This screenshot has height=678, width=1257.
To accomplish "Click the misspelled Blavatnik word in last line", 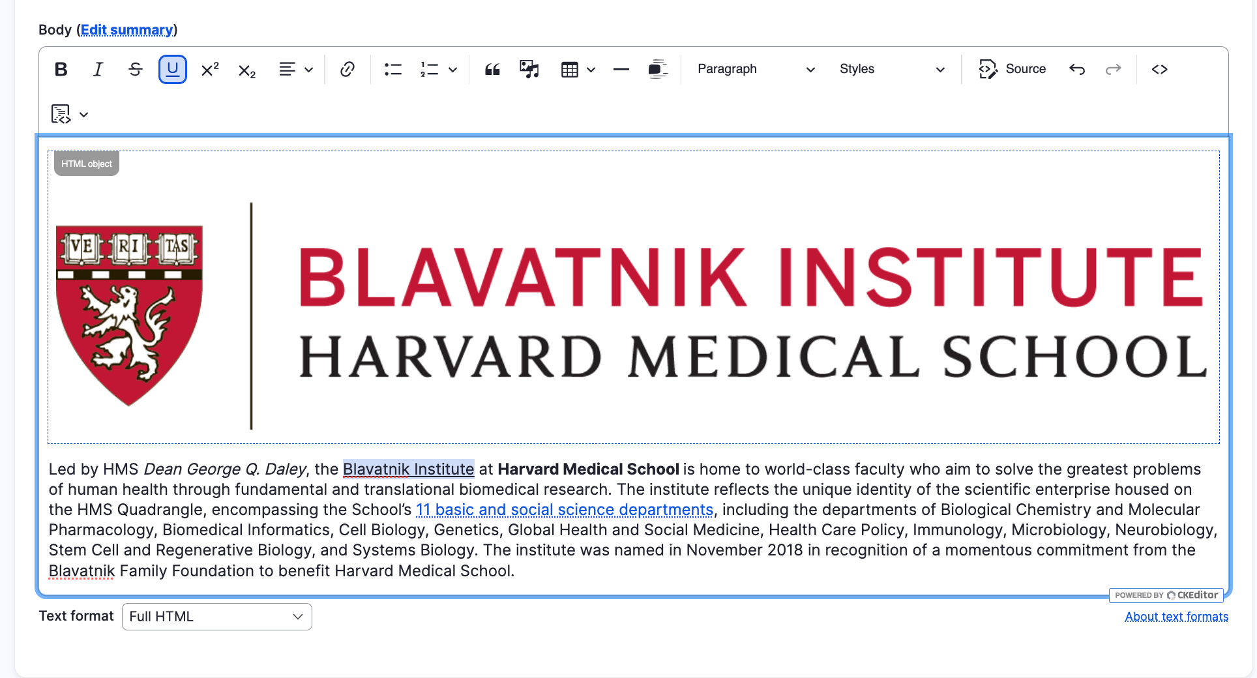I will tap(81, 571).
